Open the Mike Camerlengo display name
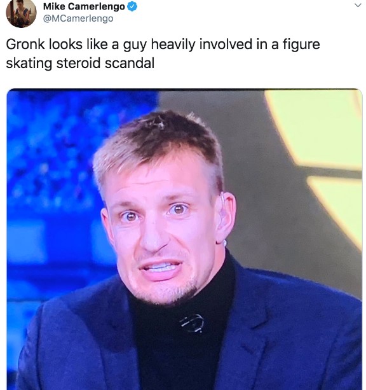 point(84,6)
